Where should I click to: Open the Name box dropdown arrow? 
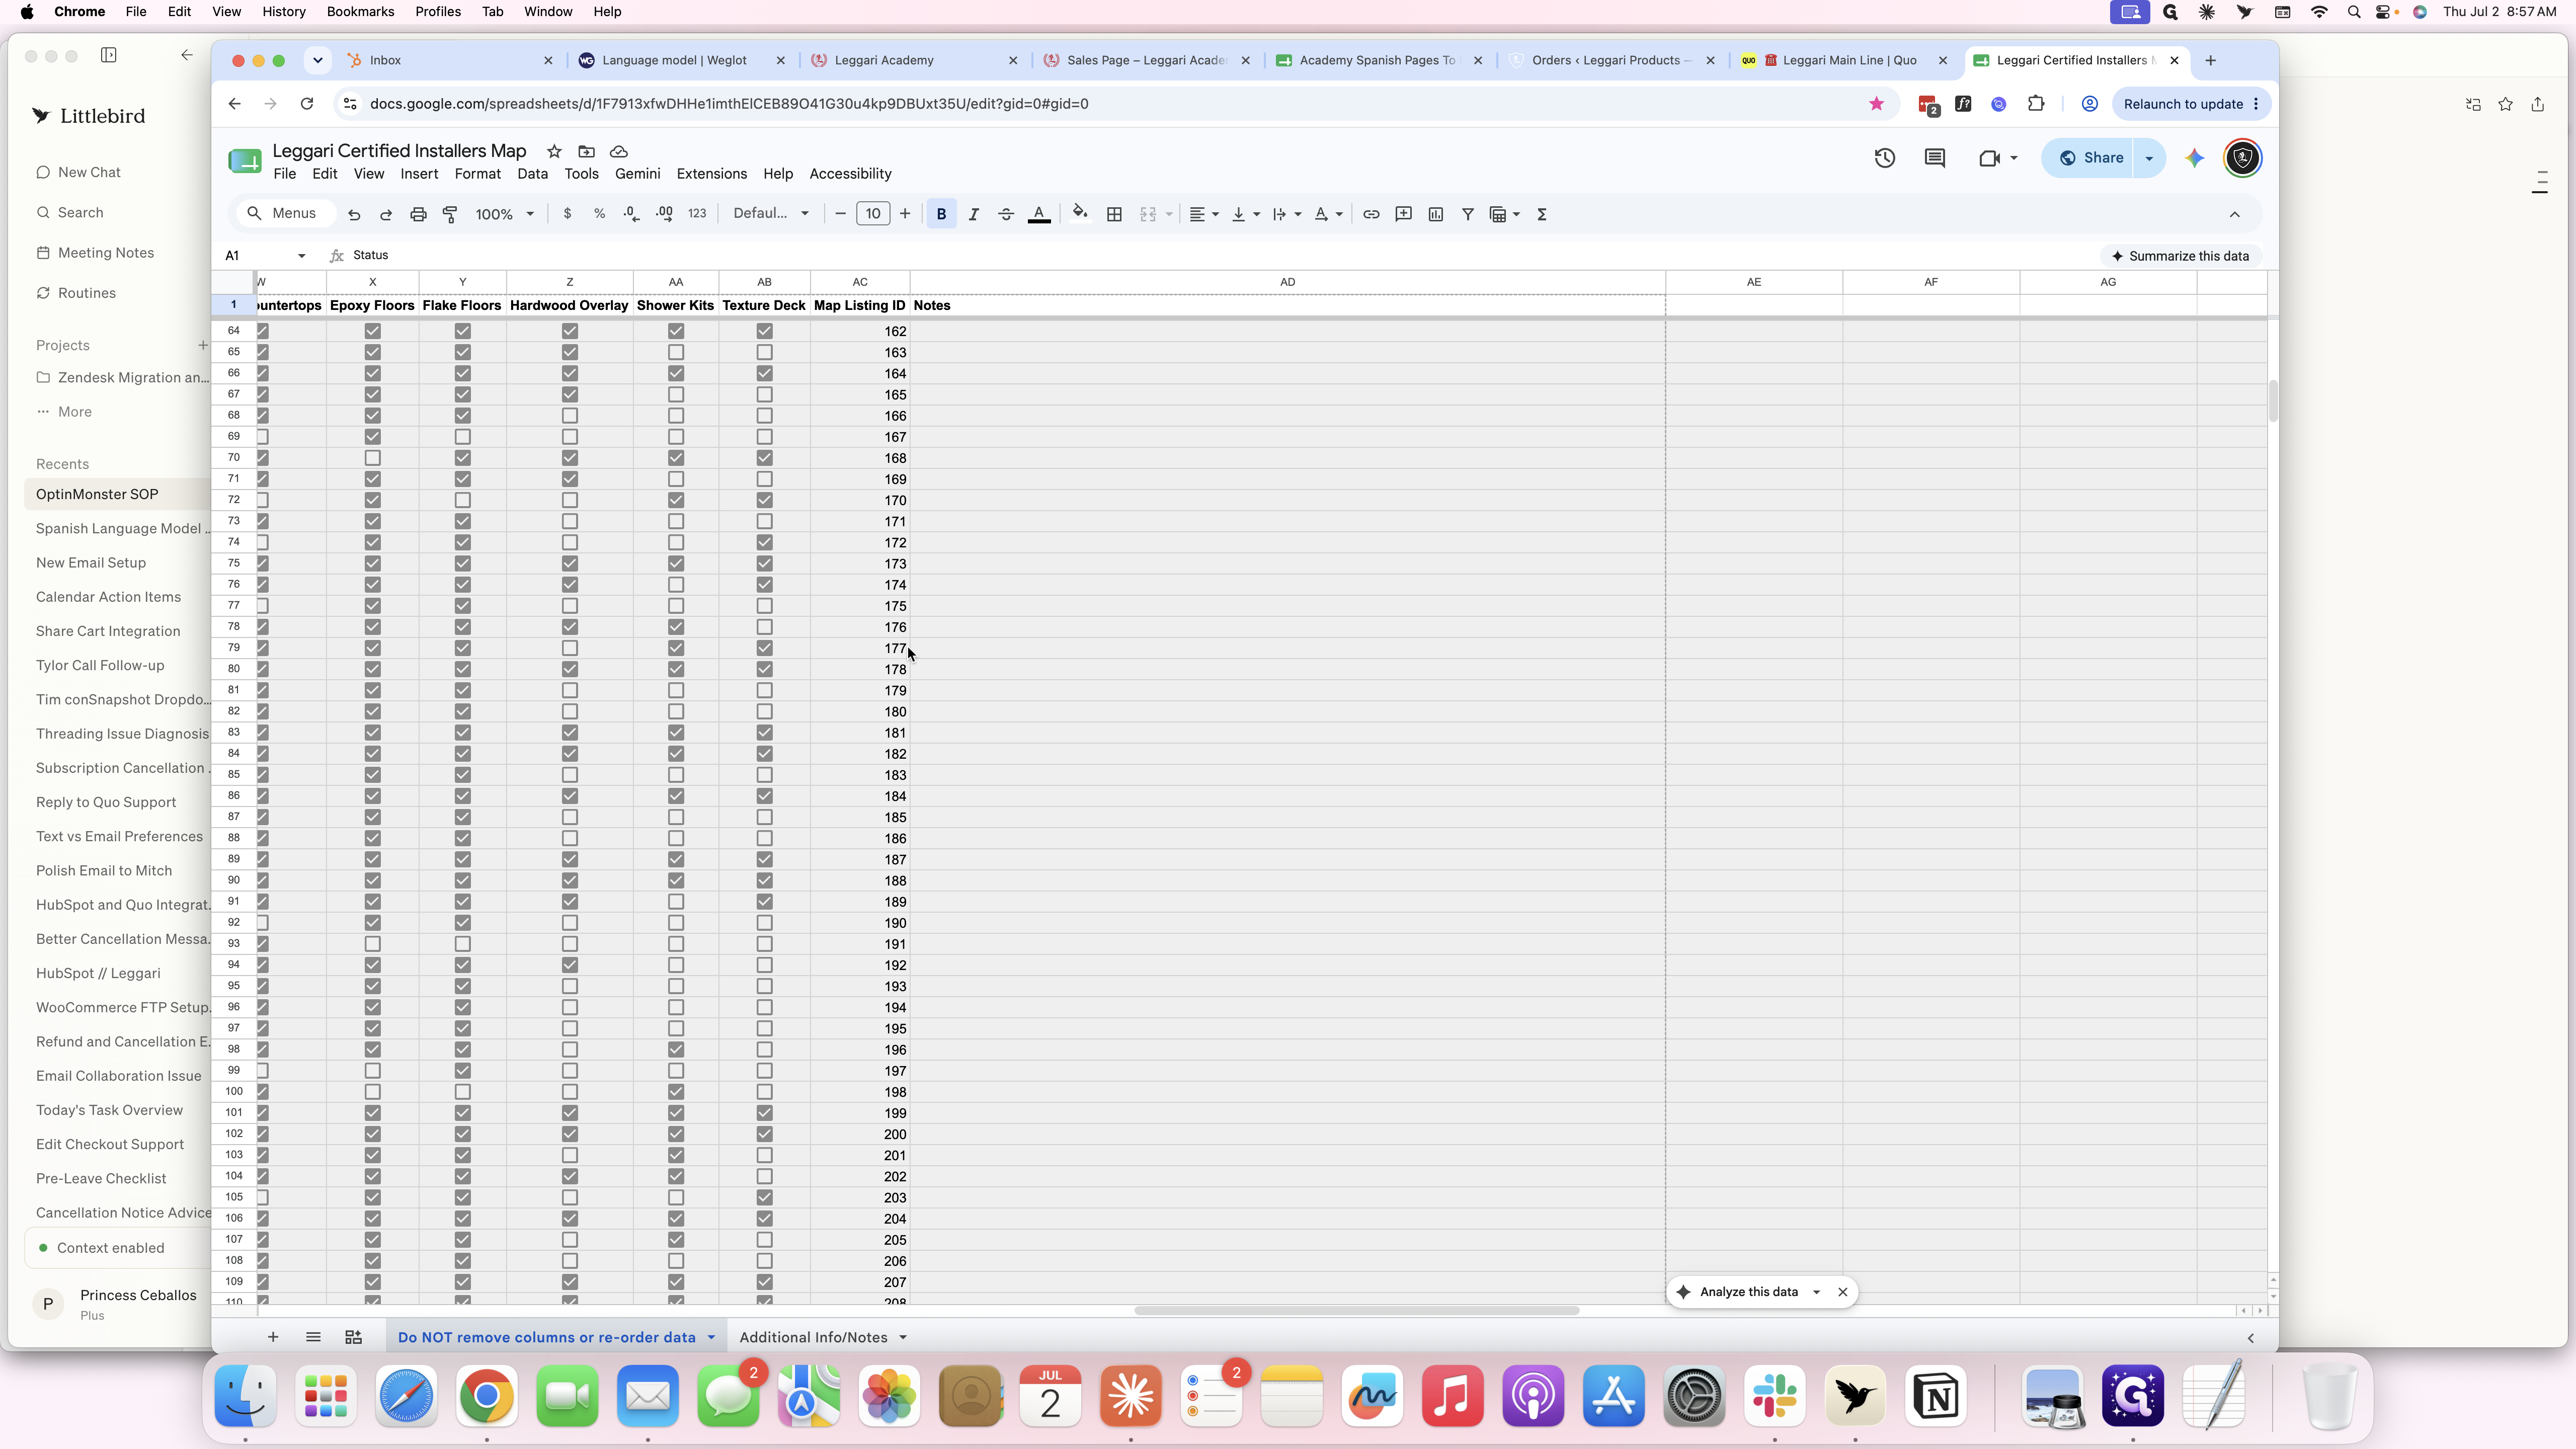301,256
